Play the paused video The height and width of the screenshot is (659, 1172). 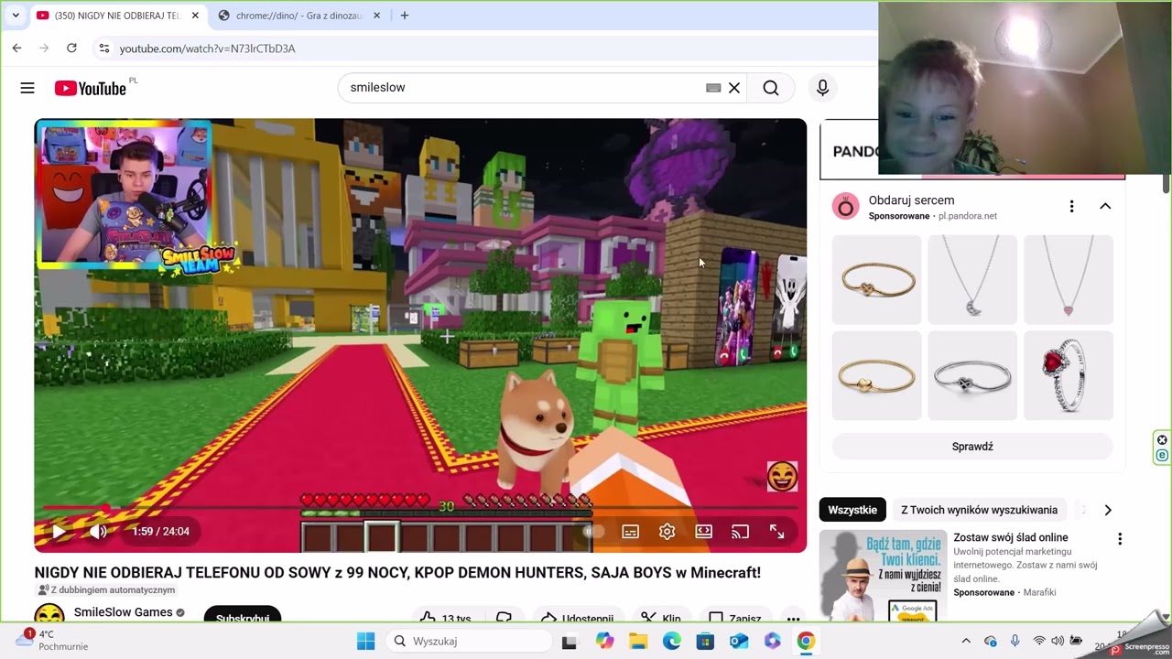click(58, 531)
